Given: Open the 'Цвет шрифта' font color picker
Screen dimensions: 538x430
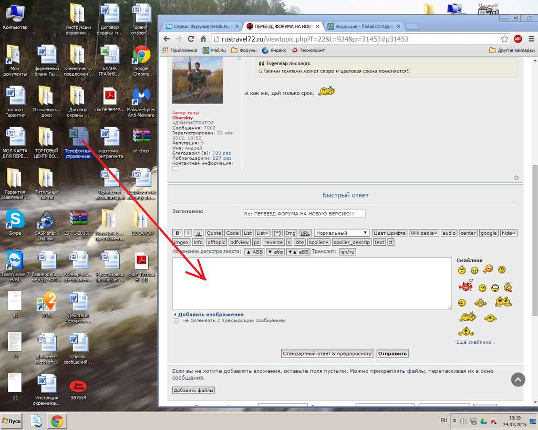Looking at the screenshot, I should pos(389,233).
